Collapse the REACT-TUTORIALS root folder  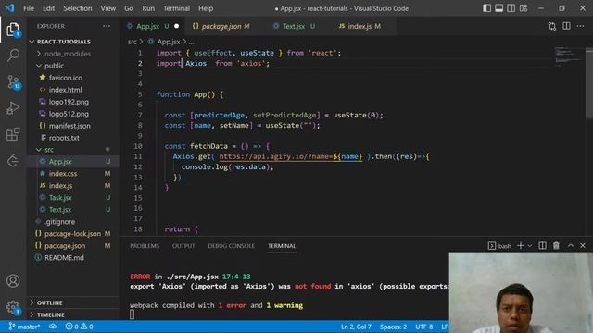[x=64, y=42]
